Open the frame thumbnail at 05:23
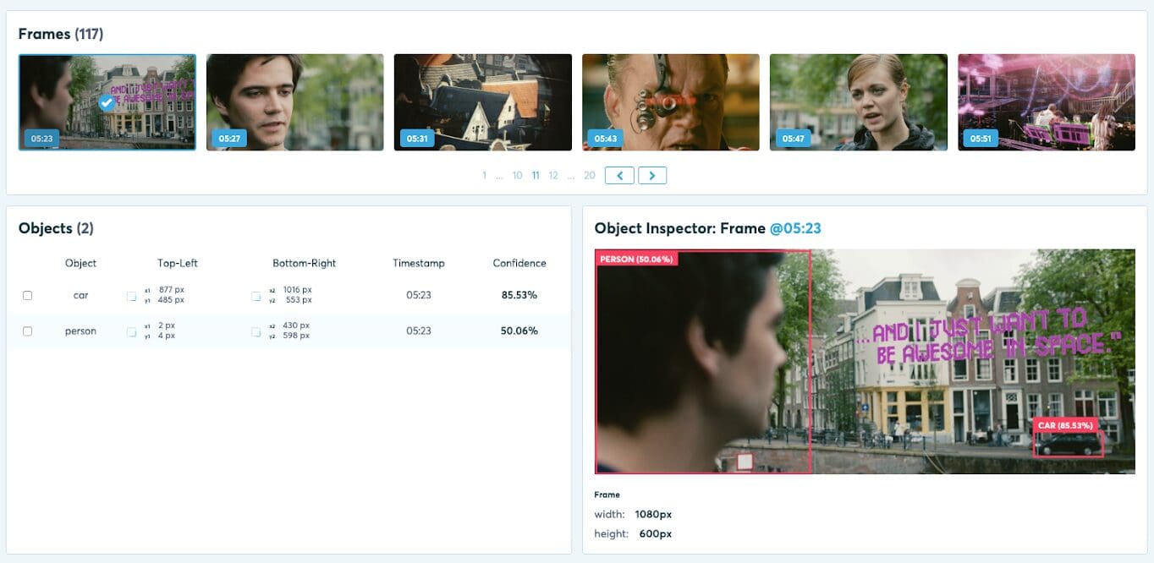 coord(107,102)
